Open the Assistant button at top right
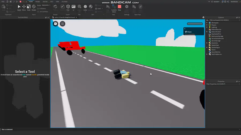This screenshot has width=241, height=135. tap(215, 2)
